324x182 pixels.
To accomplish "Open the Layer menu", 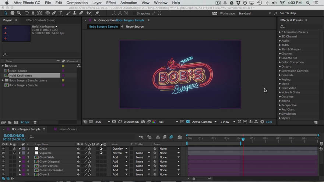I will (97, 3).
